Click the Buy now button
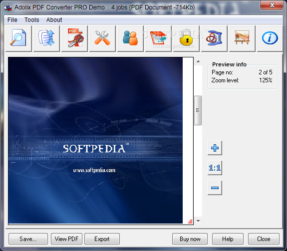This screenshot has width=287, height=251. click(x=190, y=239)
